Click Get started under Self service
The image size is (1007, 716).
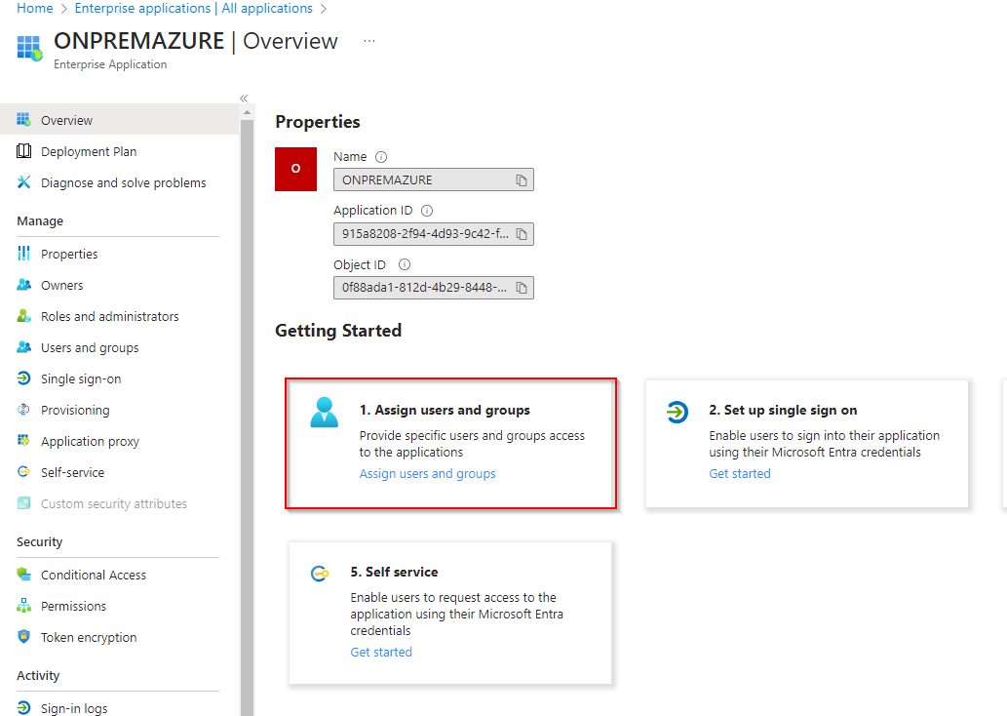(x=381, y=652)
